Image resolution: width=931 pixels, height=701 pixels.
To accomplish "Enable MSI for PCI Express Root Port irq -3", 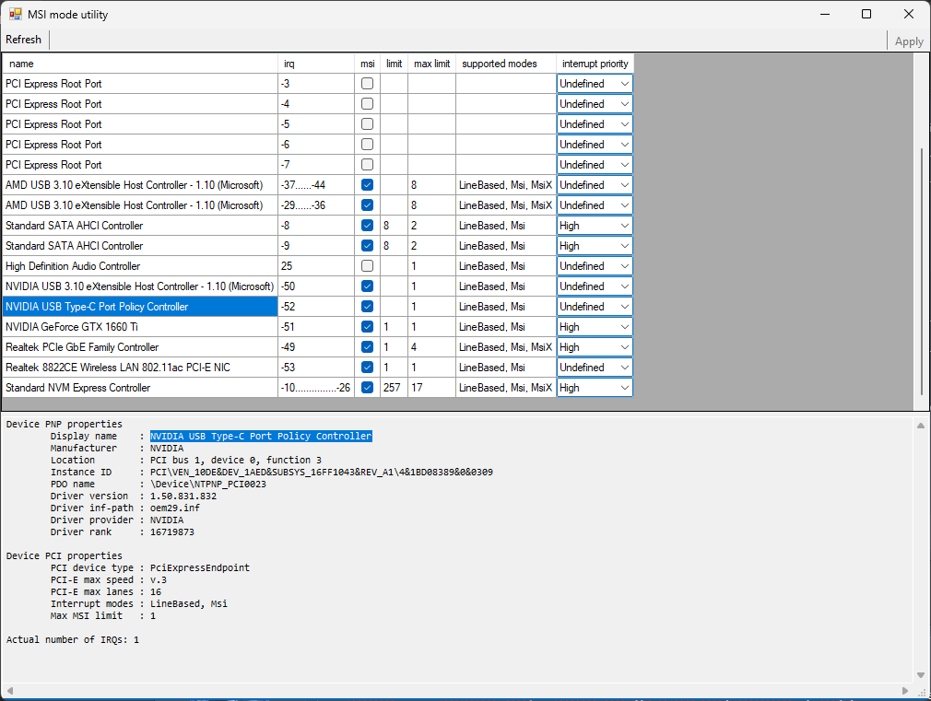I will point(368,84).
